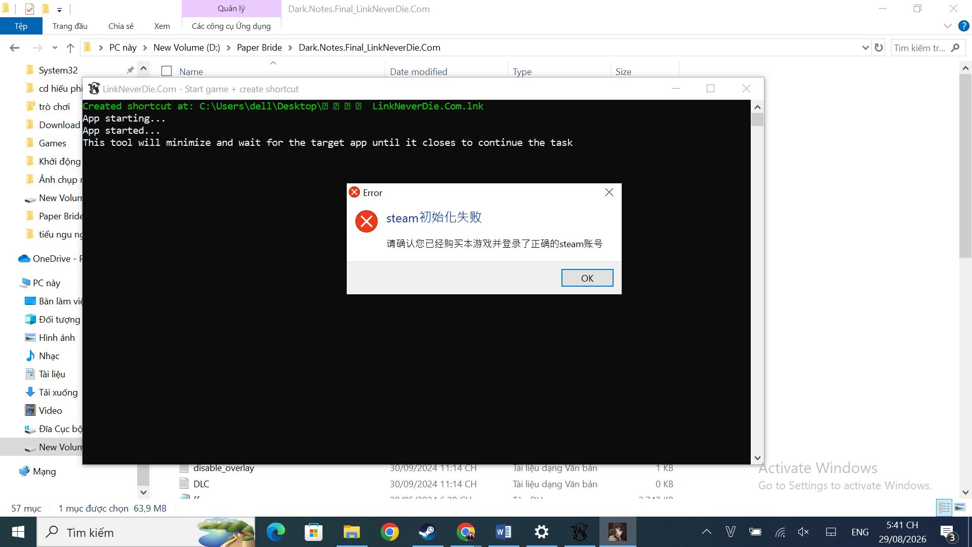Viewport: 972px width, 547px height.
Task: Open the Windows Start menu
Action: (x=18, y=532)
